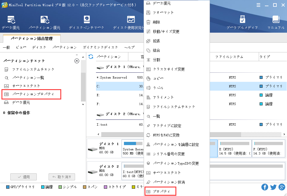Click the Facebook icon at bottom right

(265, 187)
